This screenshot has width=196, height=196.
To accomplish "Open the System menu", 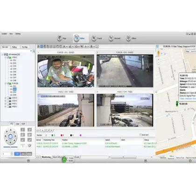I will [x=4, y=34].
